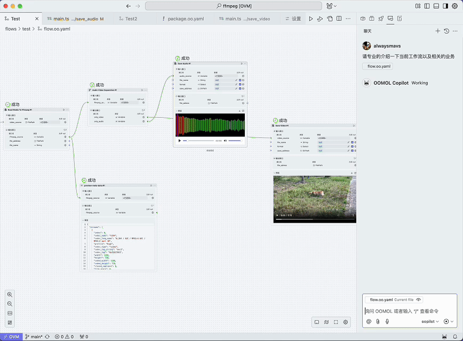
Task: Run the flow with the play icon
Action: 311,19
